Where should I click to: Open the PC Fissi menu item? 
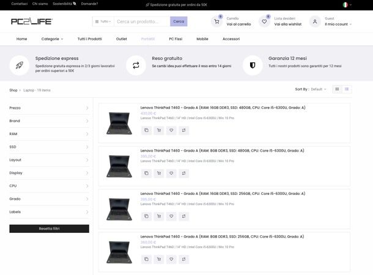[175, 39]
